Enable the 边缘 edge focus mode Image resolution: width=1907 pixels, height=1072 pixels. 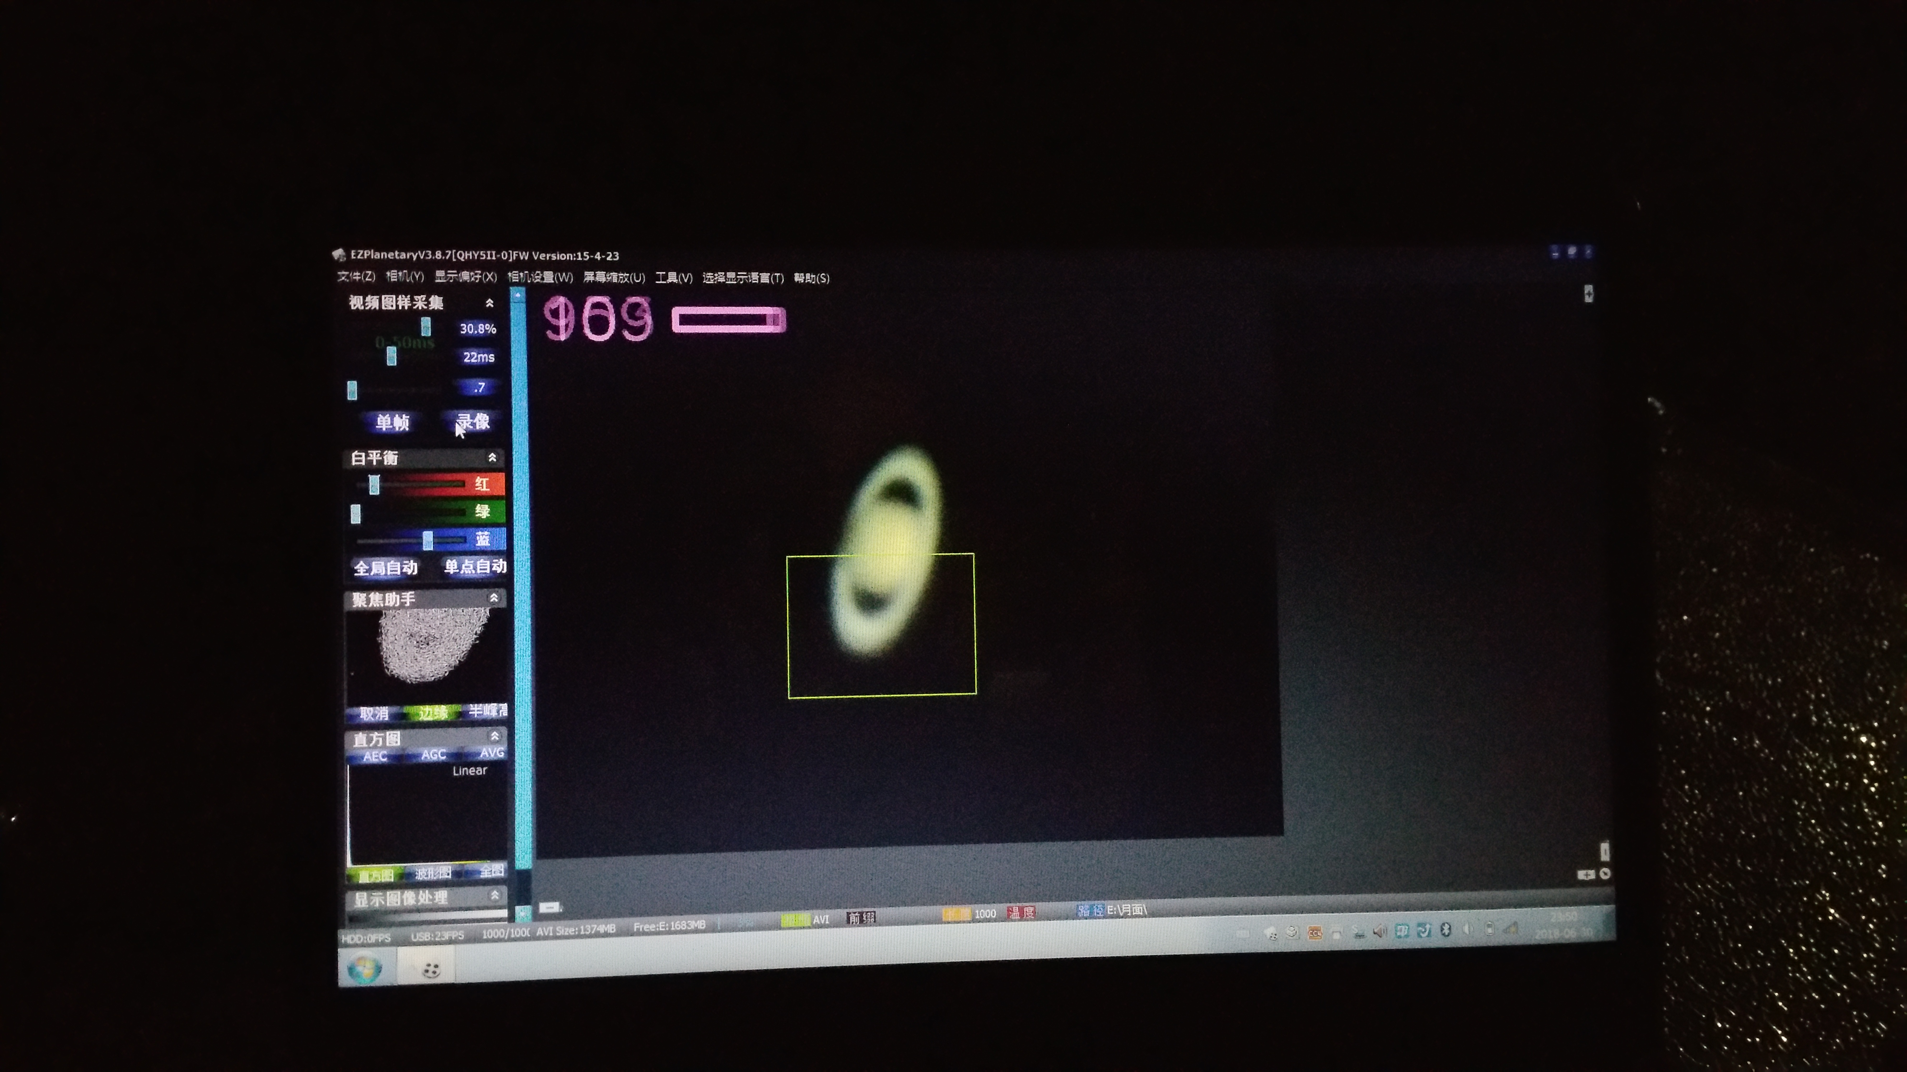pos(432,713)
